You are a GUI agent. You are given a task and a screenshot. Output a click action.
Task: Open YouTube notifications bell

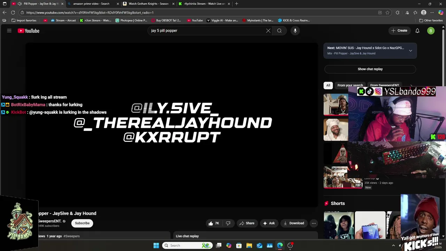417,31
